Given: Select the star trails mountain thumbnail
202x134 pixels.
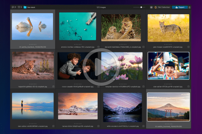Looking at the screenshot, I should (123, 107).
